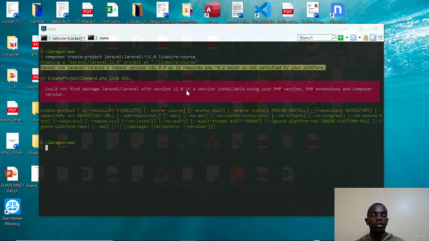
Task: Click the red 'Could not find package laravel/laravel' error
Action: (210, 92)
